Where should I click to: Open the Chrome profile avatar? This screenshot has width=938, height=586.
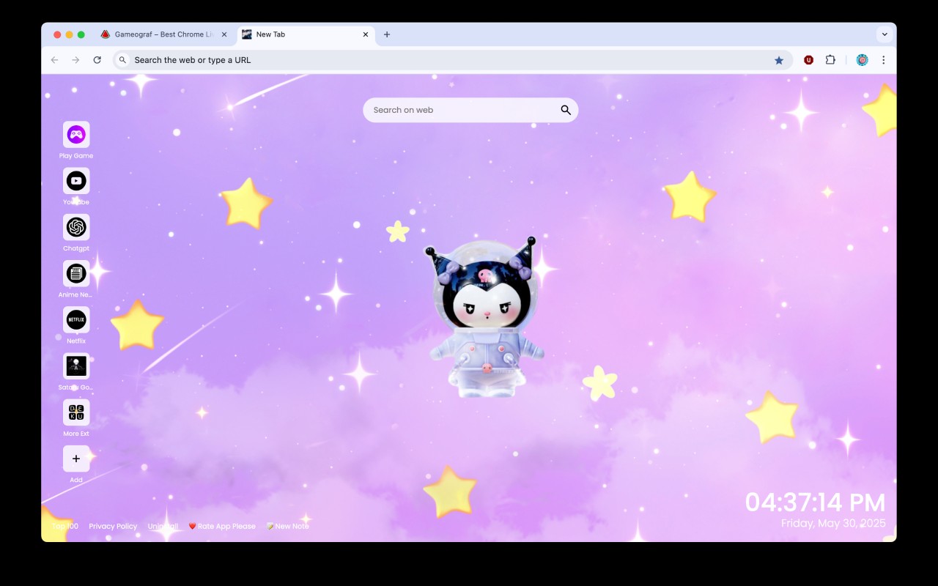click(862, 60)
